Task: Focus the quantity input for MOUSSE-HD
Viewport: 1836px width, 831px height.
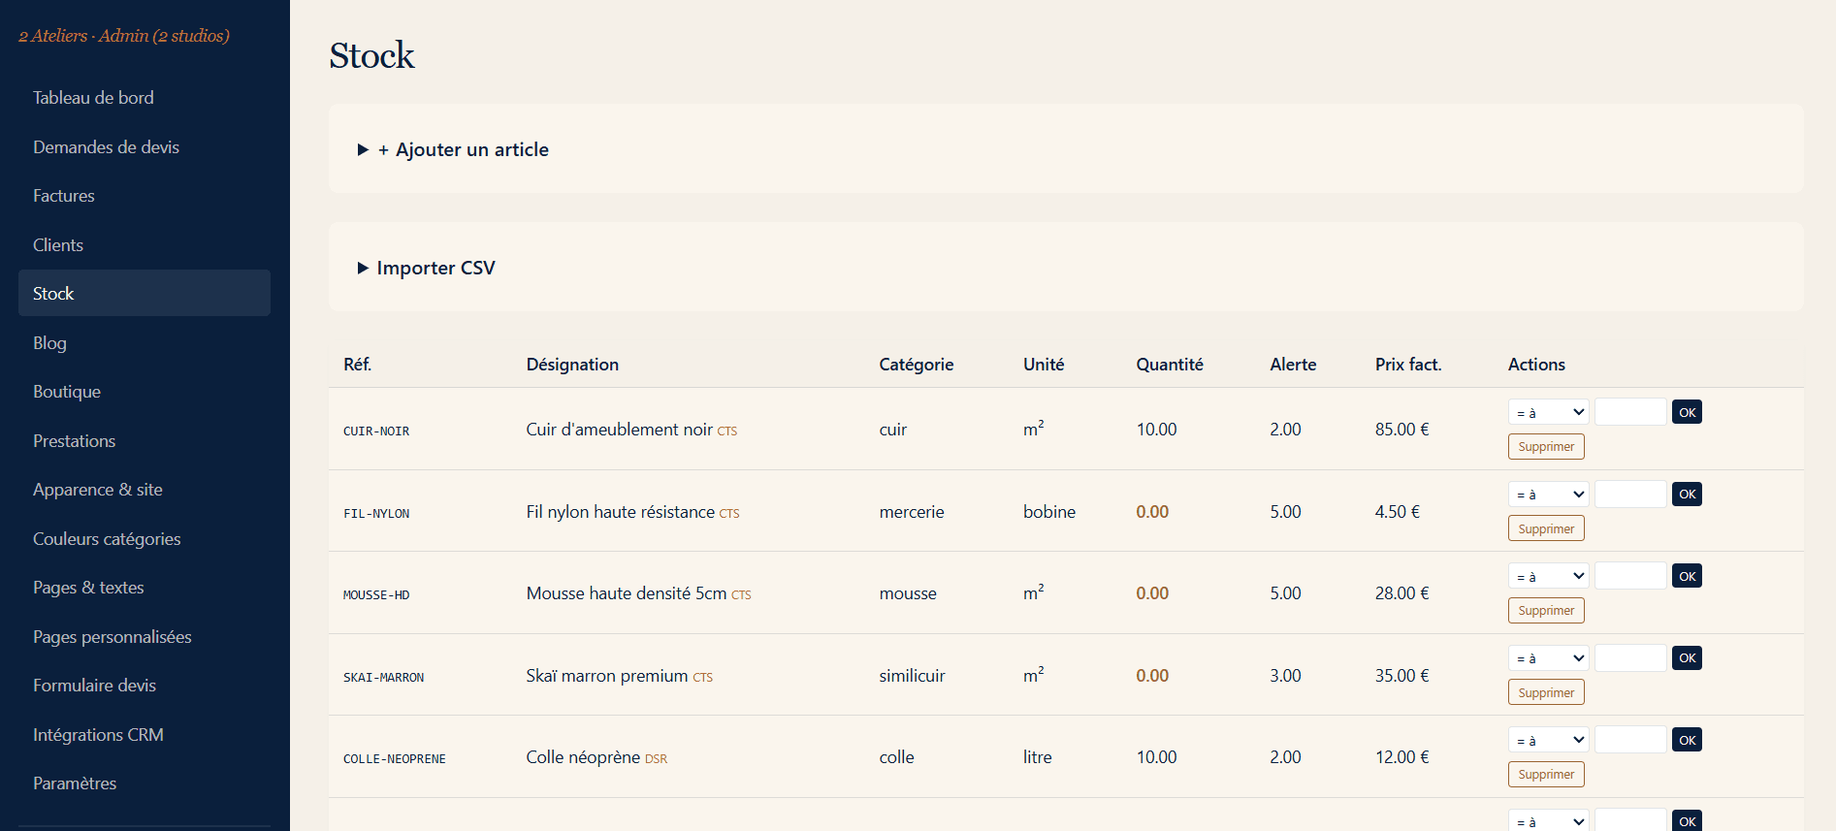Action: (x=1630, y=576)
